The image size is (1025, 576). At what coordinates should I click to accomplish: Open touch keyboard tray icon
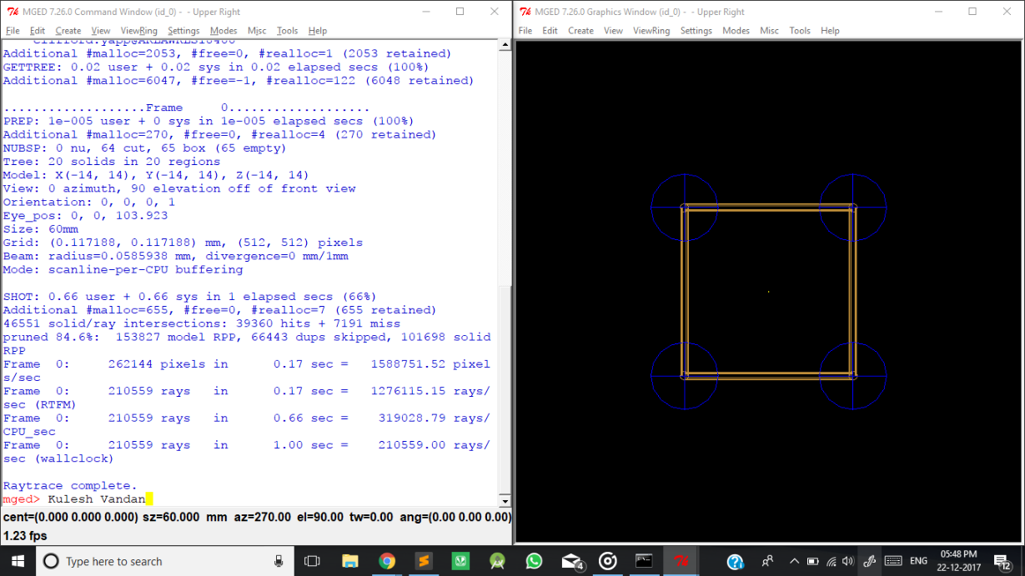point(892,561)
